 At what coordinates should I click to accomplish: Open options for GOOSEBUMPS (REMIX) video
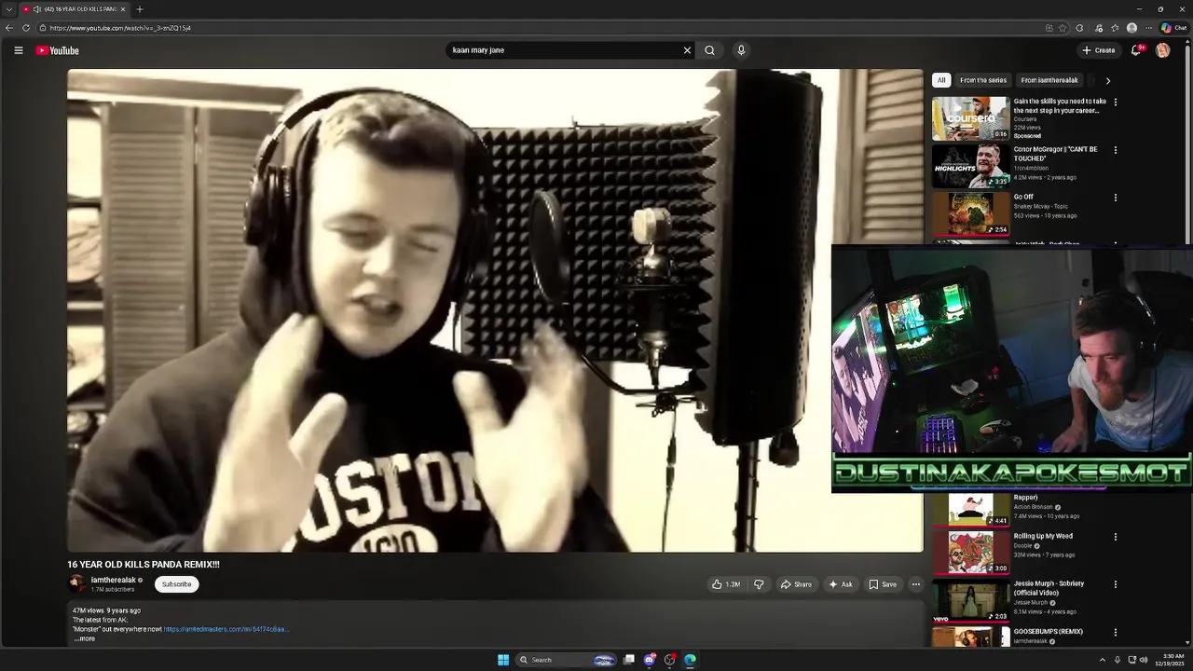pos(1115,632)
